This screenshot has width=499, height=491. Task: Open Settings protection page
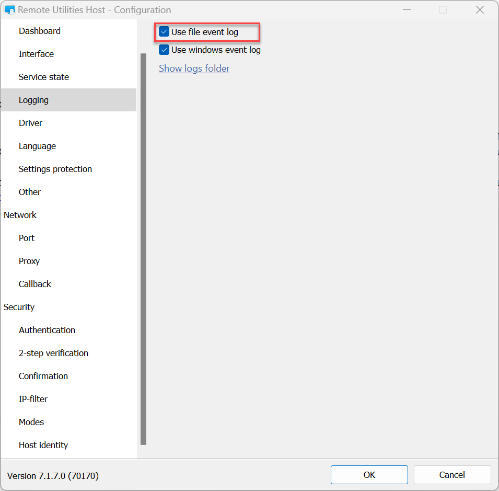(69, 169)
